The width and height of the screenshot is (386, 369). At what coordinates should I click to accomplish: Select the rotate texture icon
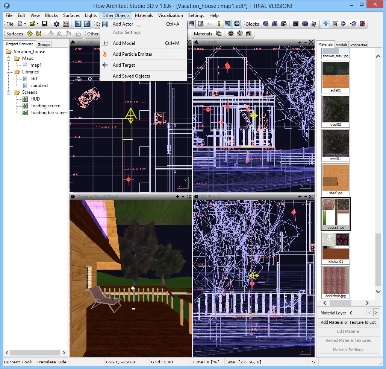coord(240,34)
